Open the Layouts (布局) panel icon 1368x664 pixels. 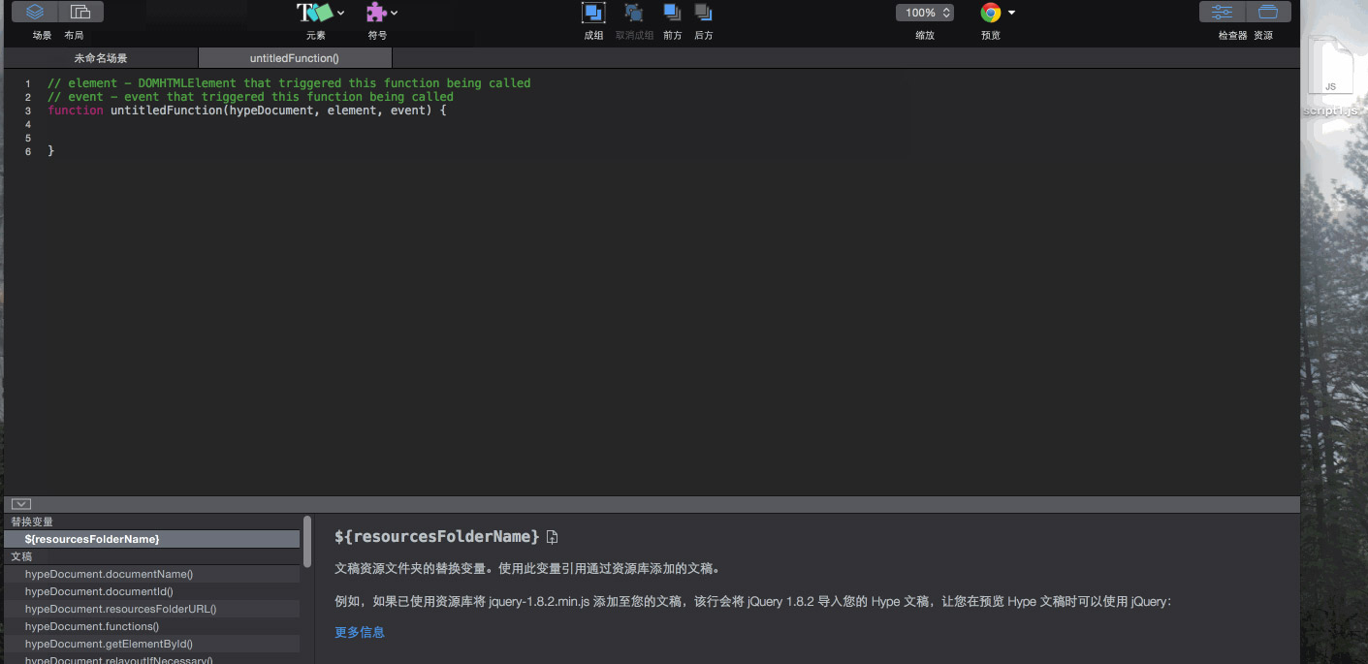click(x=80, y=13)
